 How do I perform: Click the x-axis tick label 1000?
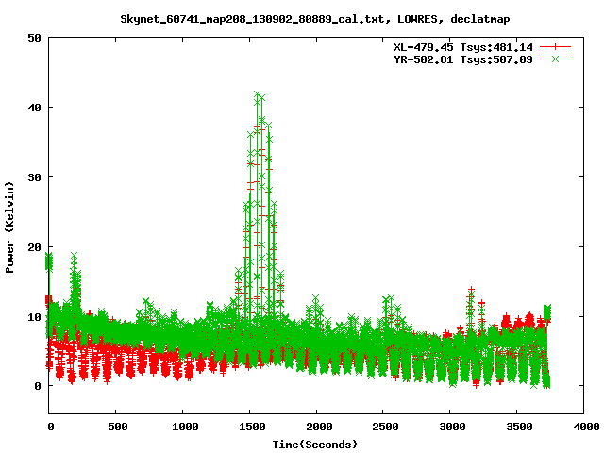pos(185,427)
